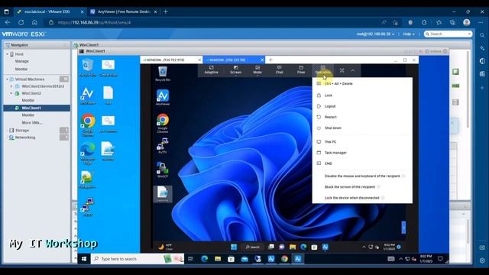Click the ESXi Search field
The image size is (489, 275).
448,34
